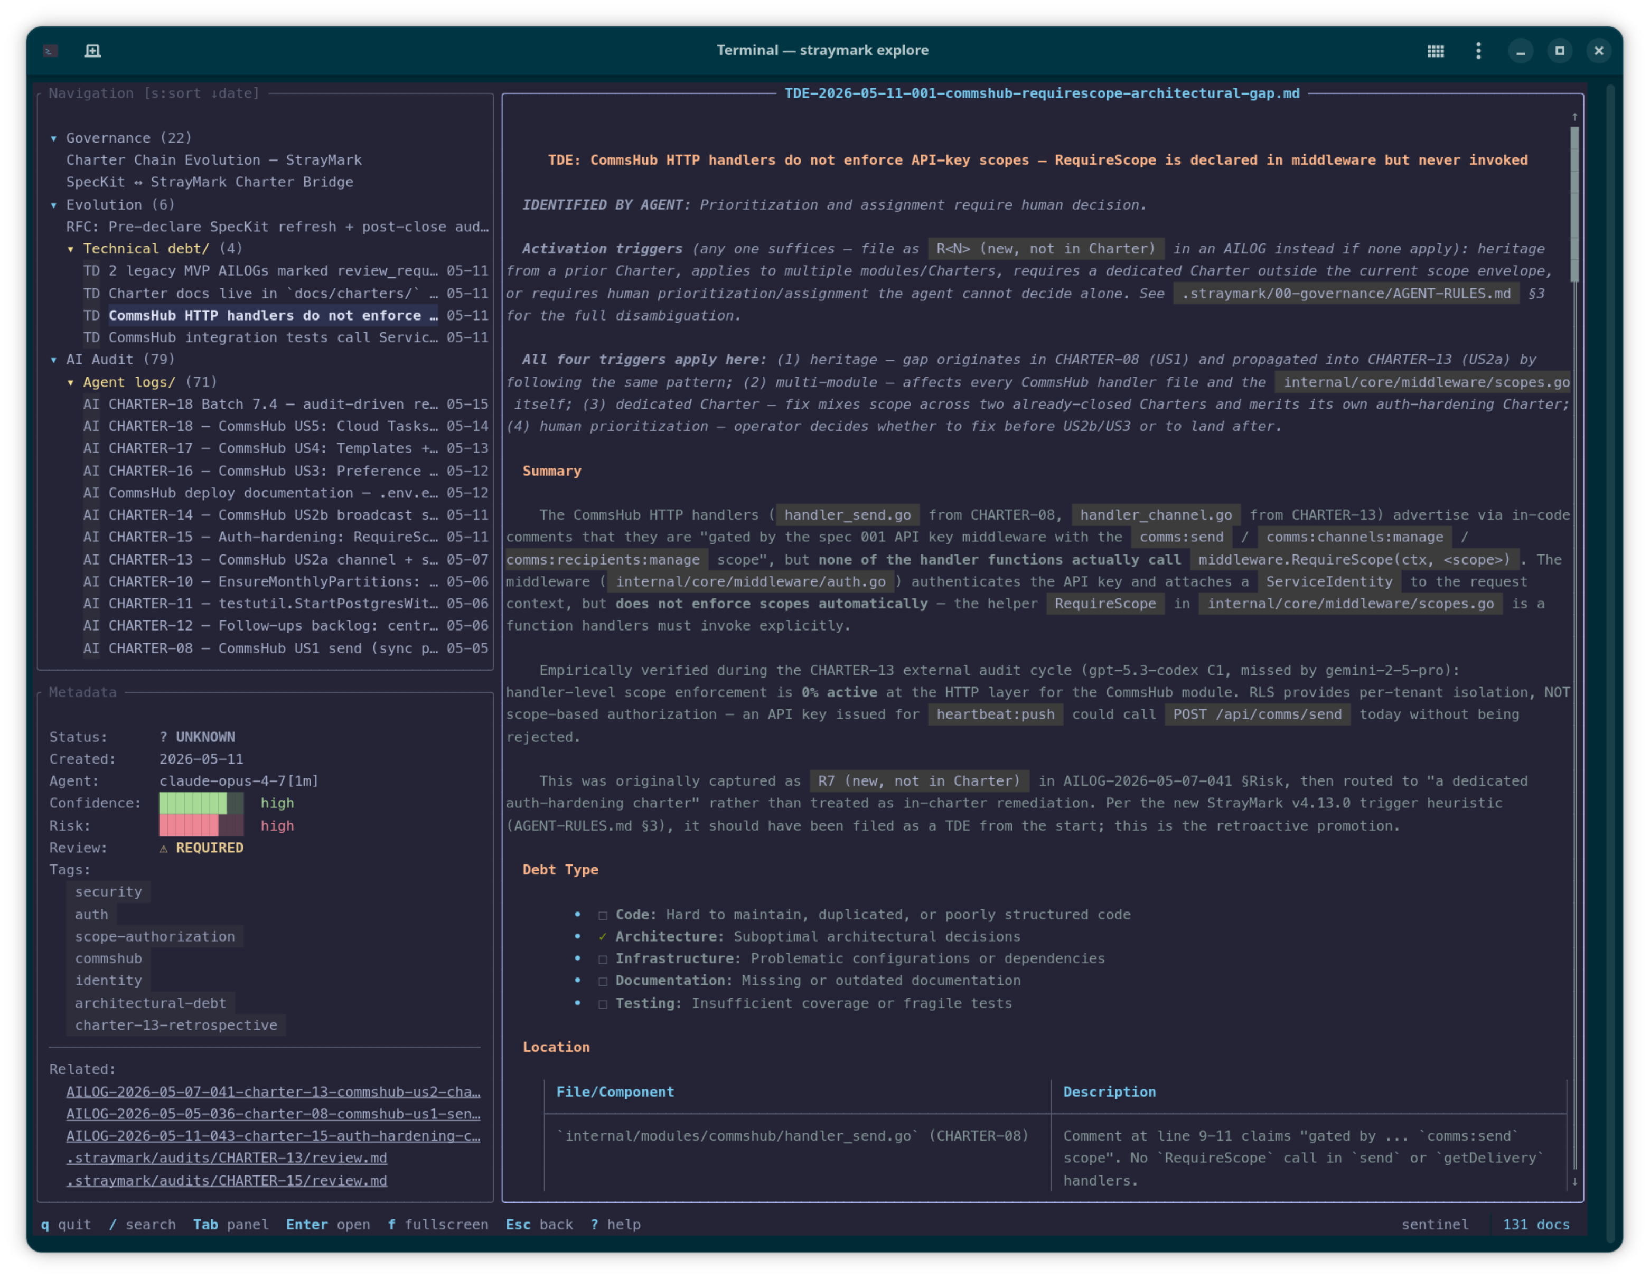This screenshot has height=1279, width=1650.
Task: Select TD Charter docs live in docs/charters
Action: click(286, 293)
